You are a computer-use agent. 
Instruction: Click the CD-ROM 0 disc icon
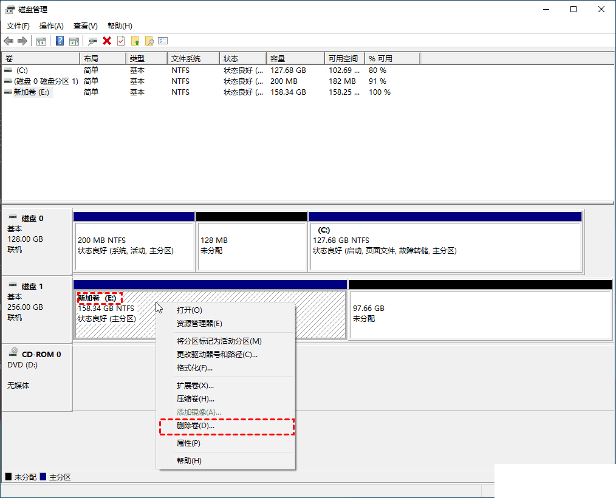click(14, 352)
